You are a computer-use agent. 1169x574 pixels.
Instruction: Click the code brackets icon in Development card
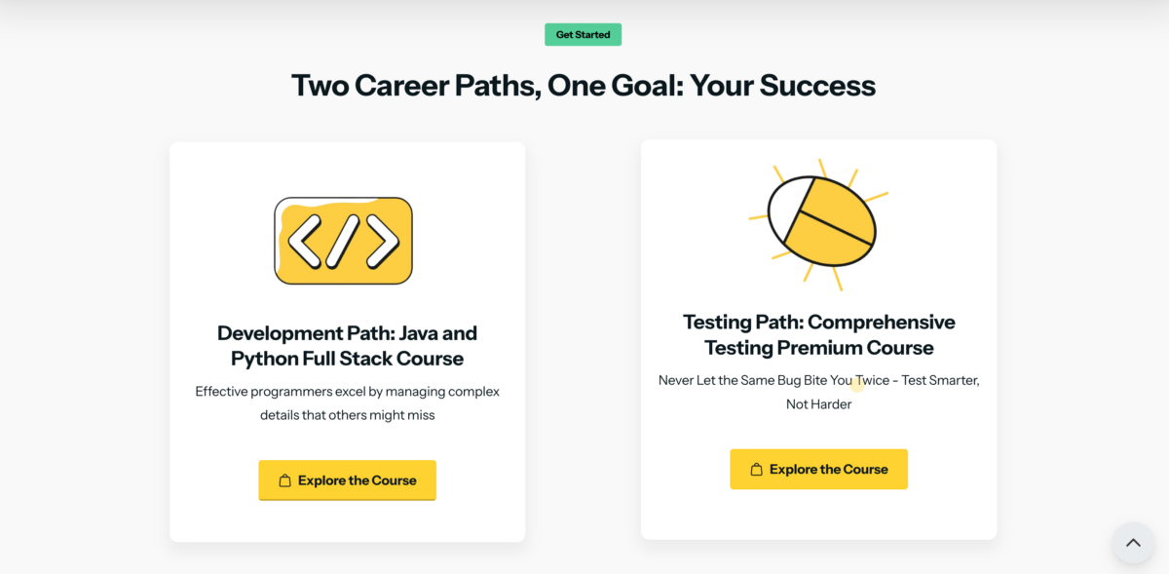pyautogui.click(x=343, y=241)
